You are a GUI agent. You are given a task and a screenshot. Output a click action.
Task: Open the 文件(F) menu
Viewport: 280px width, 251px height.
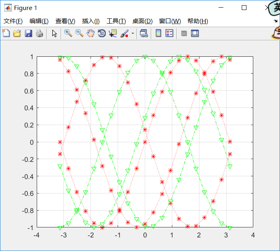pyautogui.click(x=13, y=21)
